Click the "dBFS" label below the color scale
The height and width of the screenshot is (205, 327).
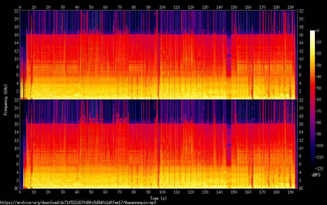click(316, 175)
